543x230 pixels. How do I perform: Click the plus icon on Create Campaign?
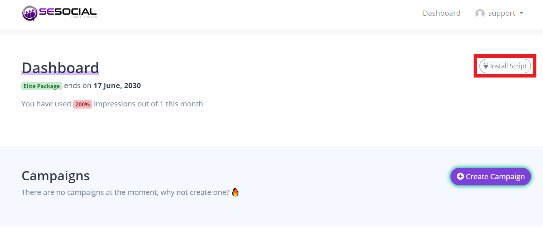[460, 177]
